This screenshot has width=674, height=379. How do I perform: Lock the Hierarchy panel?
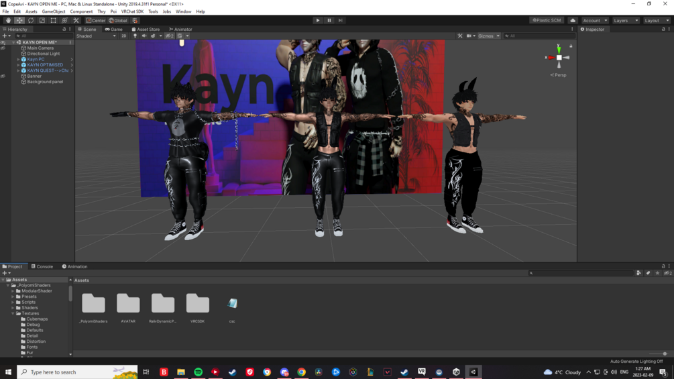[64, 30]
